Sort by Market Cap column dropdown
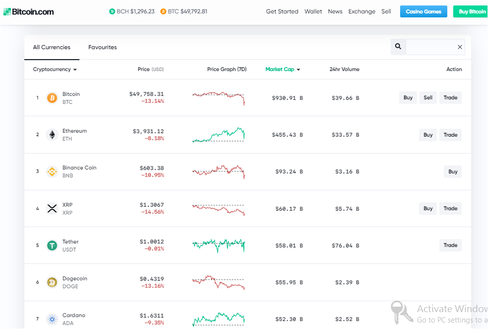488x329 pixels. (282, 70)
